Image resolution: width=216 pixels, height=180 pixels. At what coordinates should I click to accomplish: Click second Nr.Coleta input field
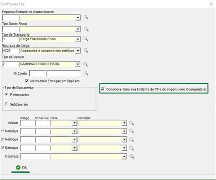tap(64, 74)
